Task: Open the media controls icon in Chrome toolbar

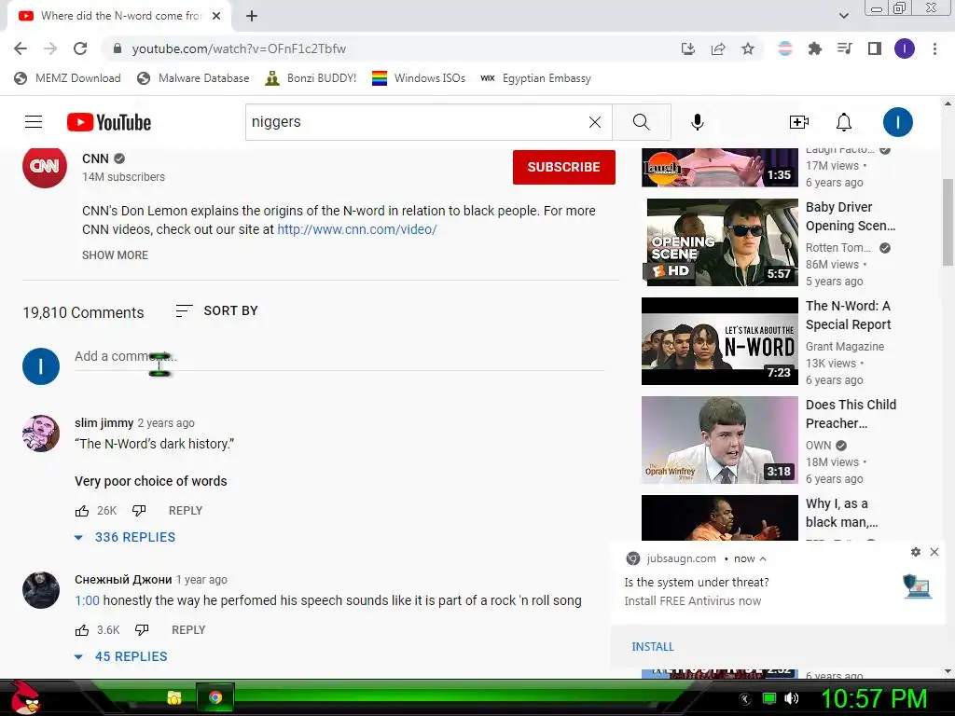Action: [x=845, y=48]
